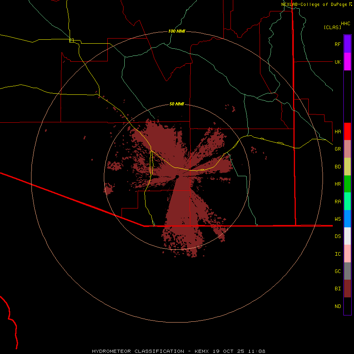Click the "HHC" product code text
The height and width of the screenshot is (354, 354).
point(345,24)
